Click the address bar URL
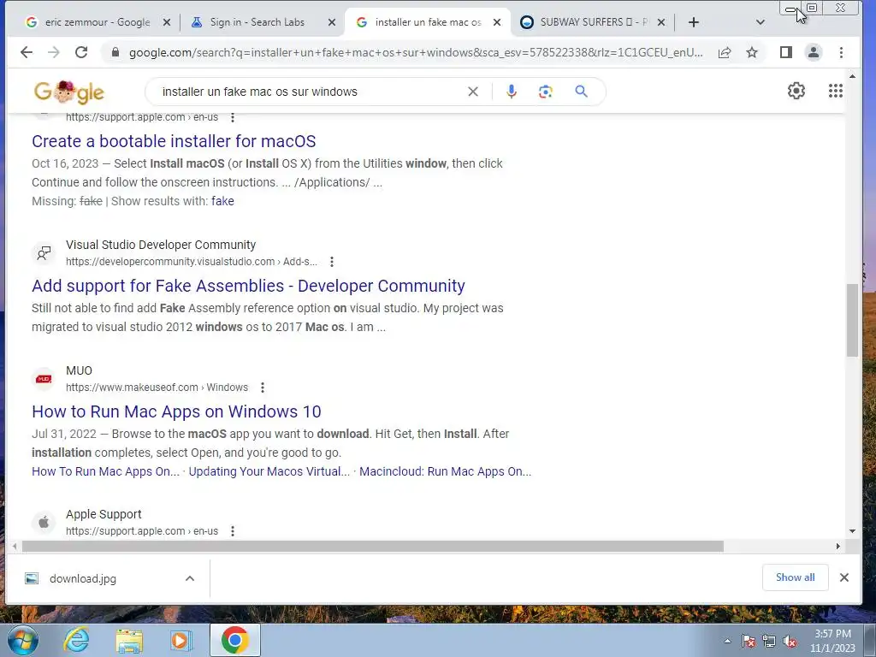This screenshot has width=876, height=657. click(x=416, y=52)
